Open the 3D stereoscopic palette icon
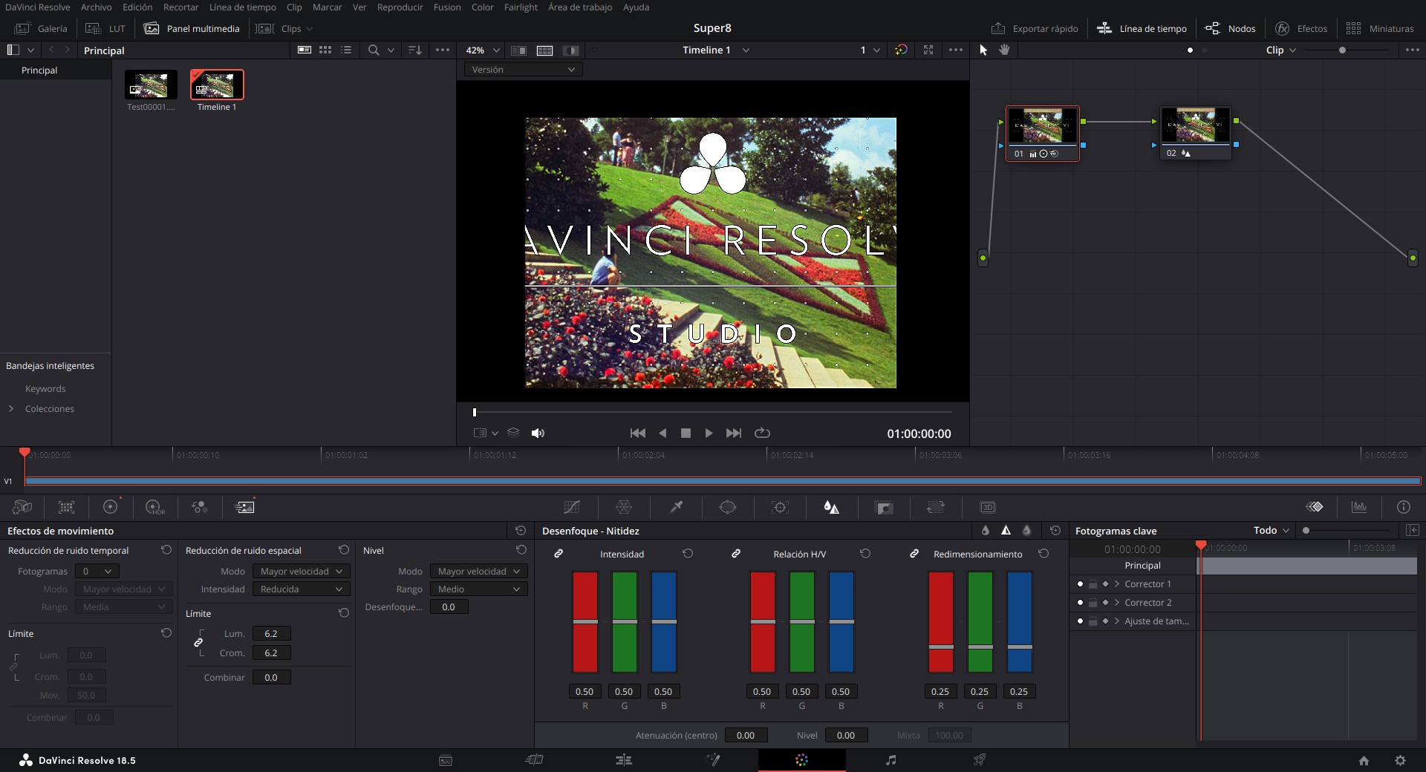 tap(987, 507)
